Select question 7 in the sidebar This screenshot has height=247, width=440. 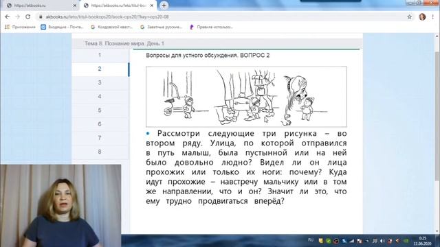tap(100, 138)
